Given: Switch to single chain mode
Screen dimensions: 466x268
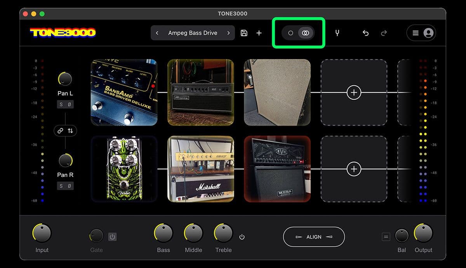Looking at the screenshot, I should (x=290, y=33).
